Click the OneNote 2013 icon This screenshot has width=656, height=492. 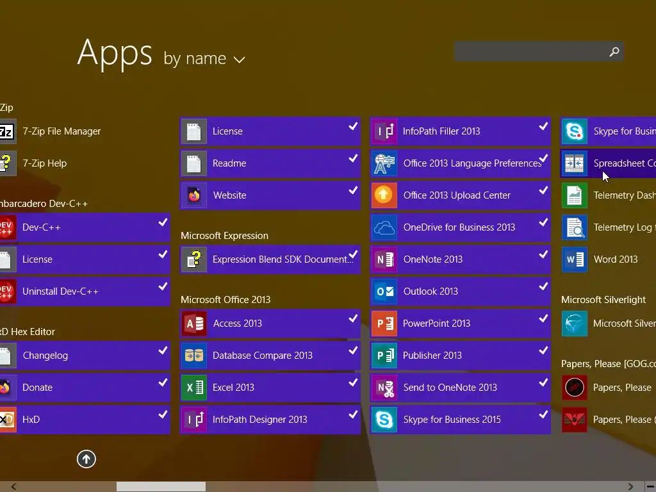[384, 259]
